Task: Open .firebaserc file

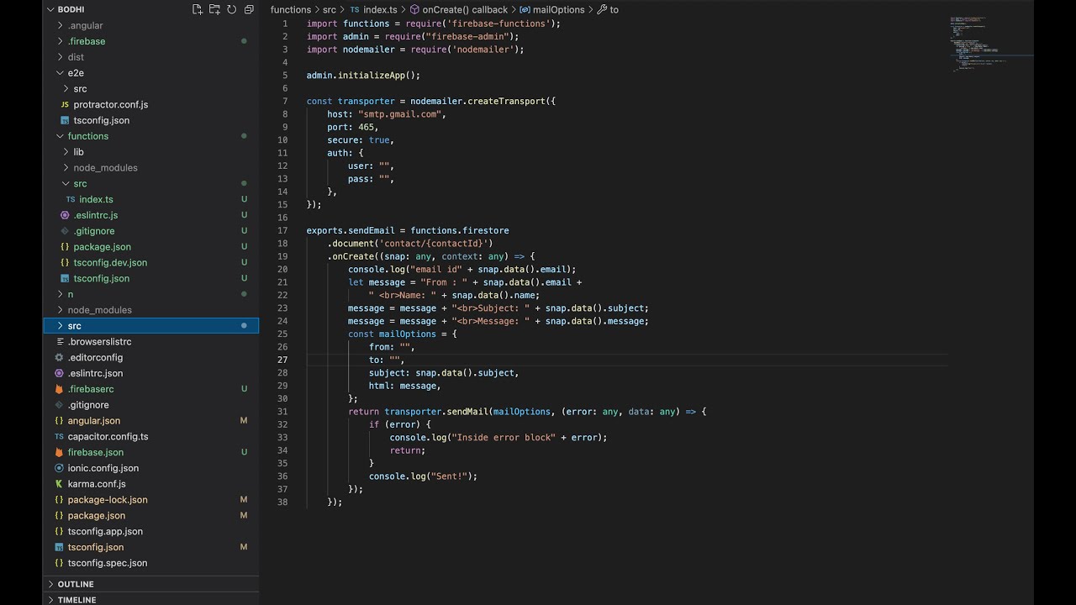Action: coord(91,389)
